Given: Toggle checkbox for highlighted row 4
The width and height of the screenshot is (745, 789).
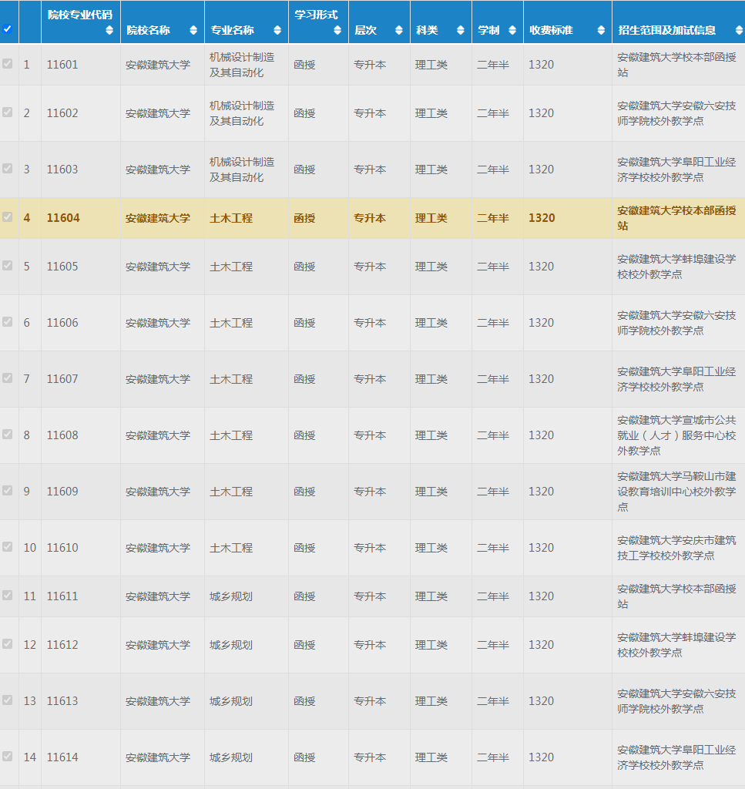Looking at the screenshot, I should [x=8, y=217].
